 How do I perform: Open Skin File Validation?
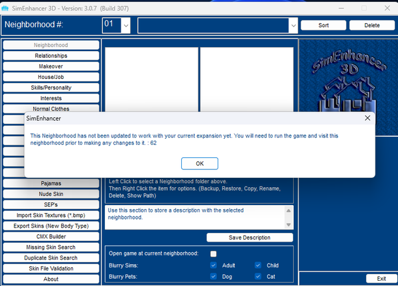click(51, 269)
